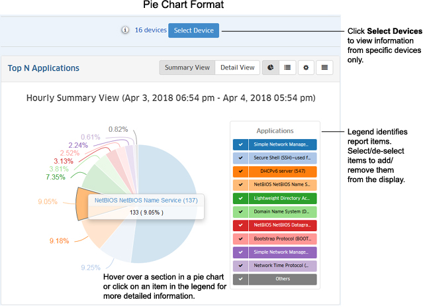Viewport: 429px width, 308px height.
Task: Click the info icon beside 16 devices
Action: [x=125, y=30]
